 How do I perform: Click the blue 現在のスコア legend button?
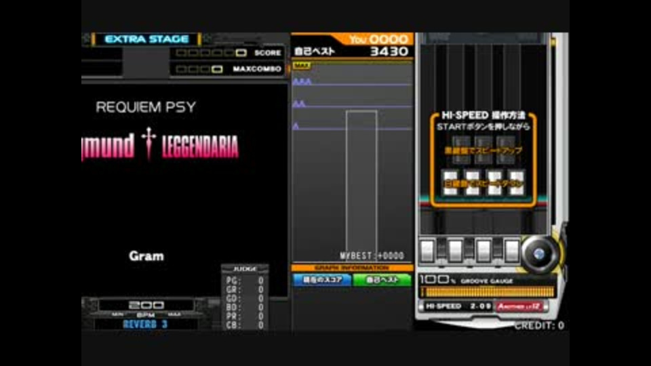[x=321, y=280]
